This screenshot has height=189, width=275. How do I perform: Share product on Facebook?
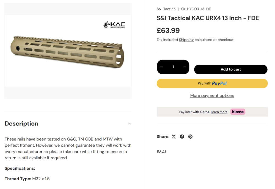[182, 136]
